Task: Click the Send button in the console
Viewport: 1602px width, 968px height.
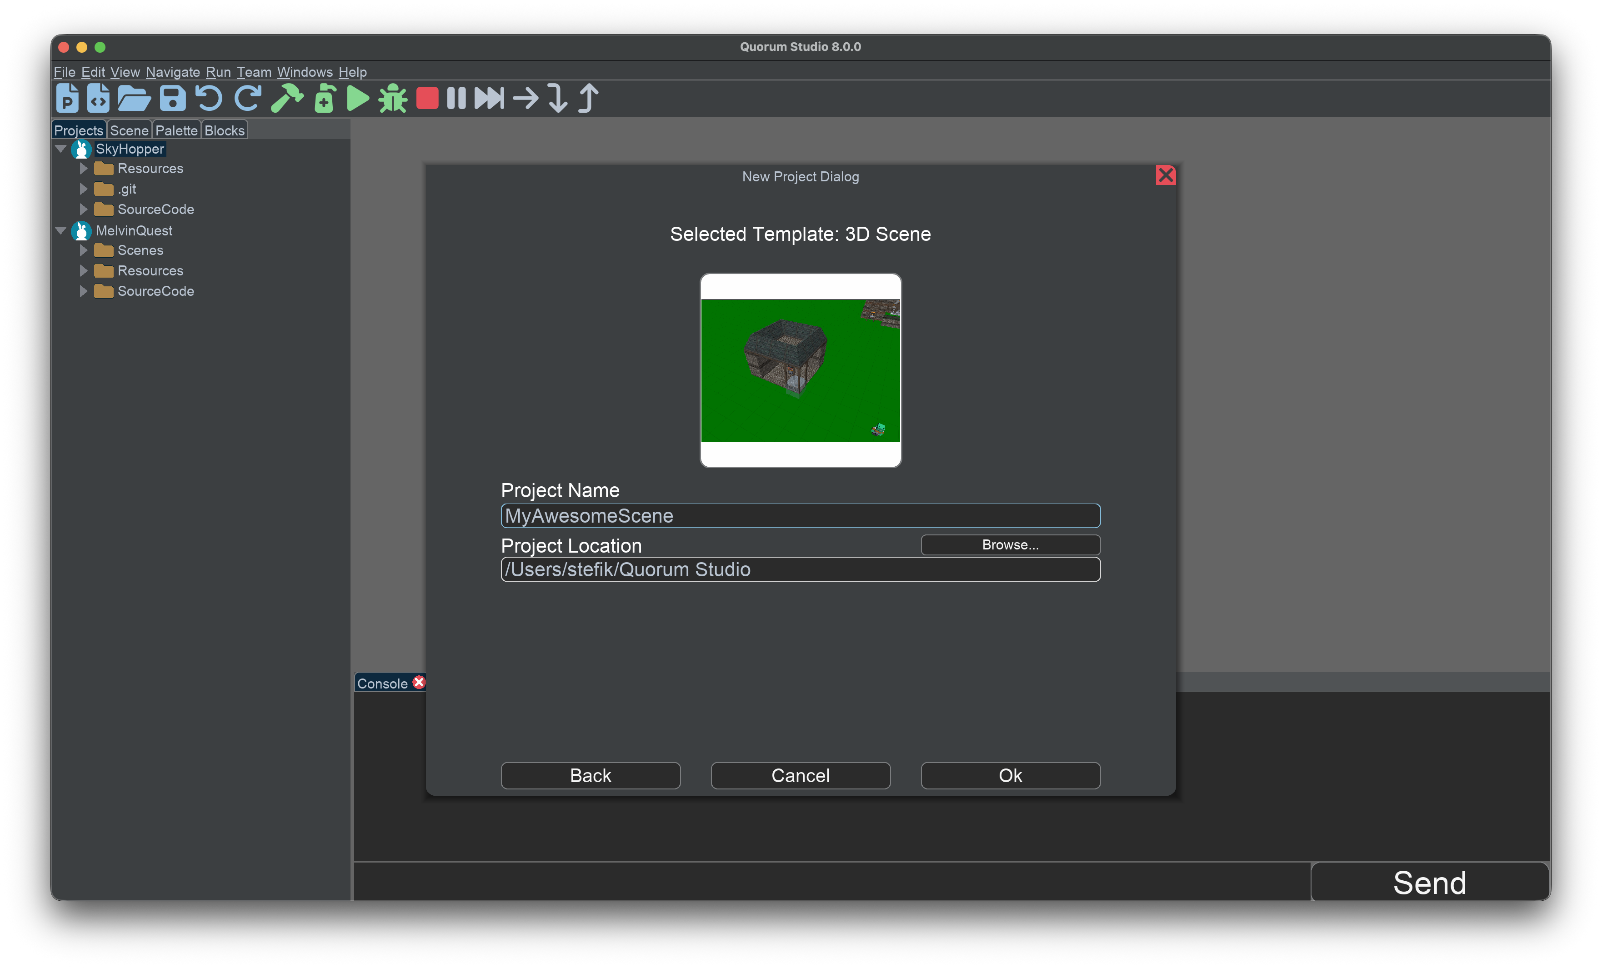Action: pyautogui.click(x=1430, y=882)
